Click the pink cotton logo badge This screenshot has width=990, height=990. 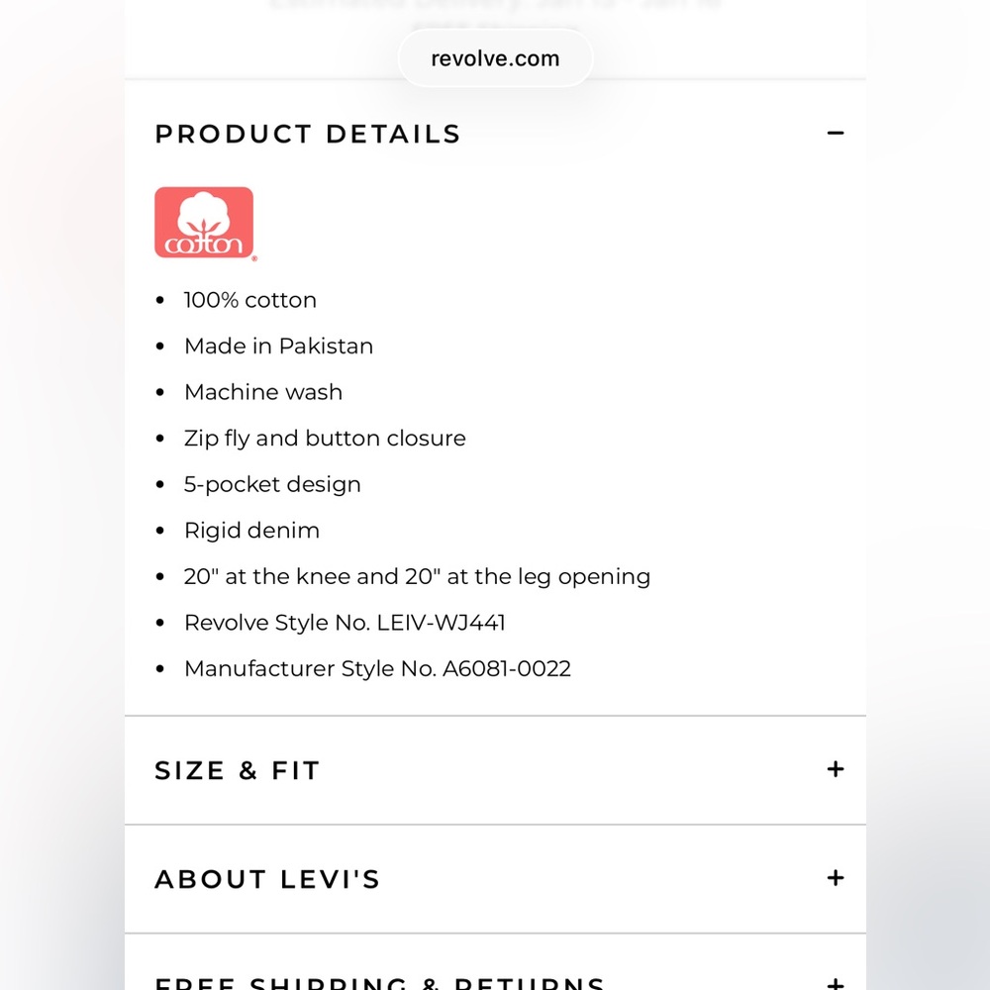click(204, 223)
